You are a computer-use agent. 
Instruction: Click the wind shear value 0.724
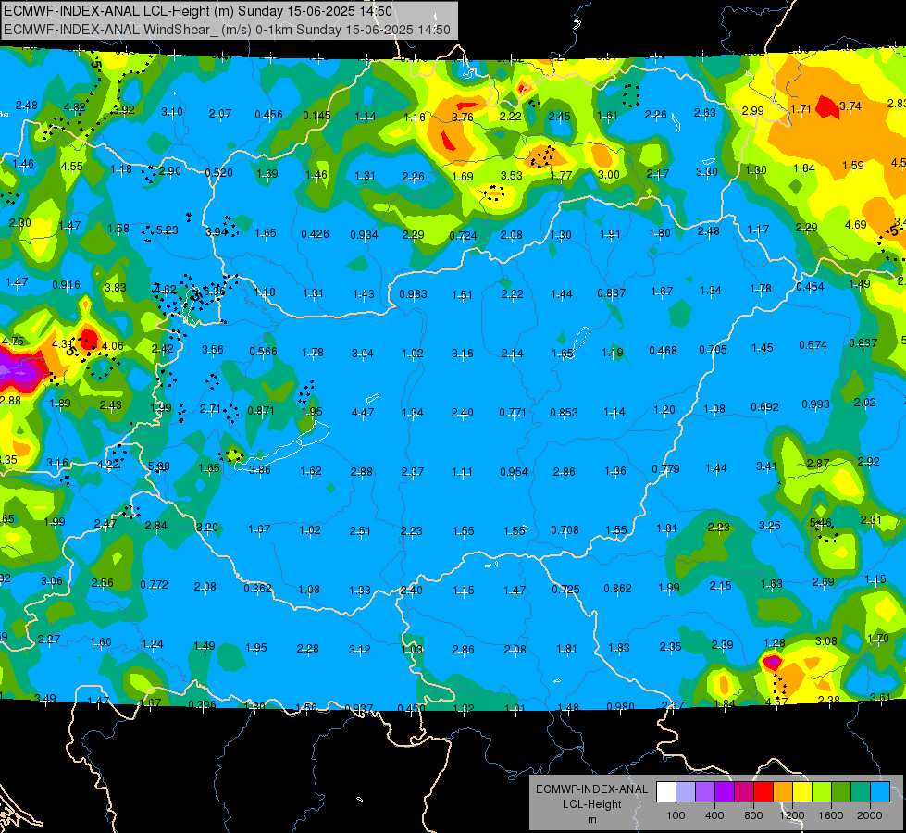click(463, 236)
